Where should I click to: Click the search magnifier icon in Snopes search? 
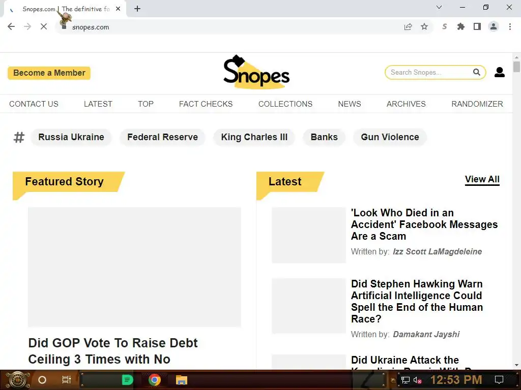pos(476,72)
